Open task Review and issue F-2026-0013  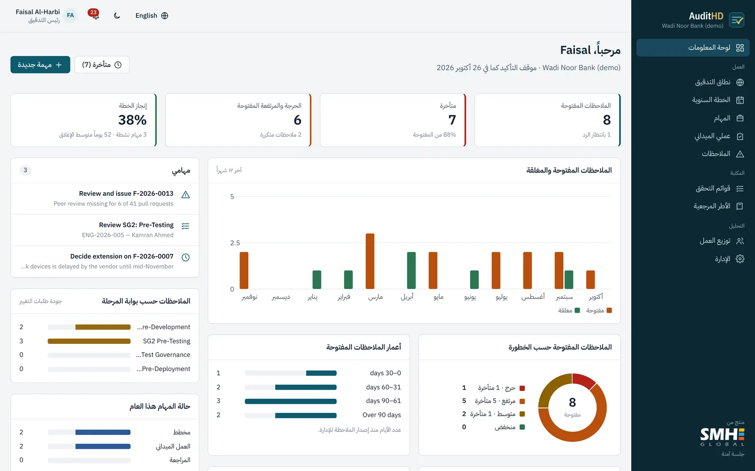click(x=105, y=198)
